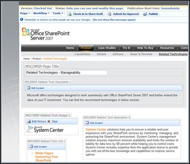Select the Editions sub-navigation item

[x=118, y=54]
